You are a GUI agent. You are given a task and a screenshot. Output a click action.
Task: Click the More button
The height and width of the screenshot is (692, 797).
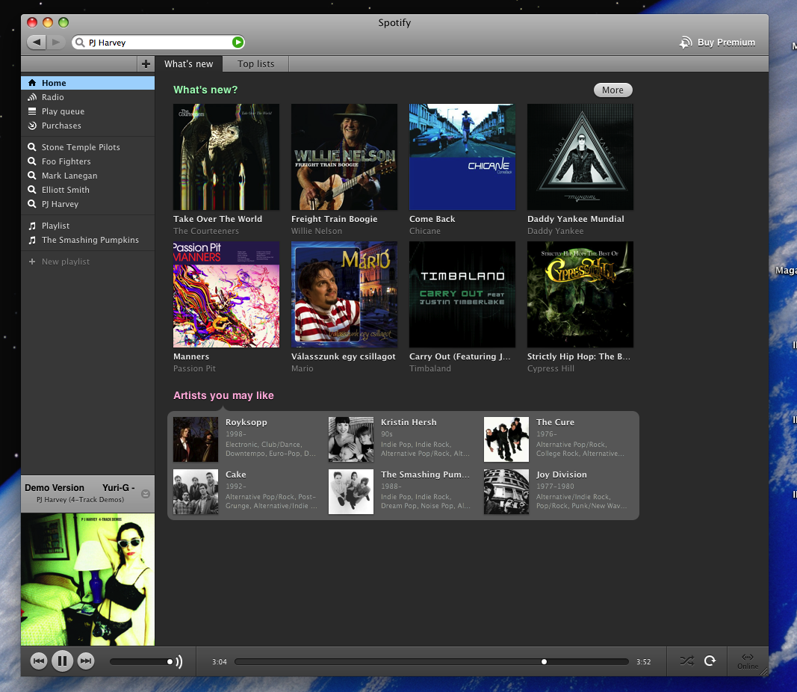[613, 90]
